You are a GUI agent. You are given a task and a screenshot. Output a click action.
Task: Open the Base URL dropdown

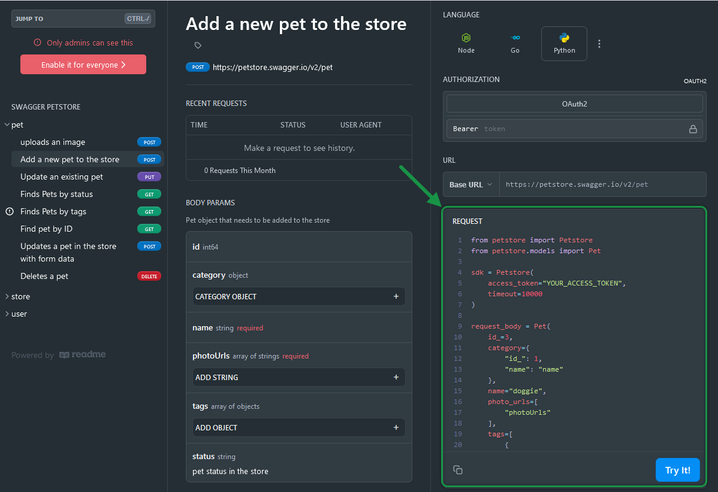pyautogui.click(x=471, y=184)
